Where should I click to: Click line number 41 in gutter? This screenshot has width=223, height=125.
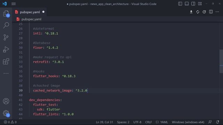[x=21, y=100]
